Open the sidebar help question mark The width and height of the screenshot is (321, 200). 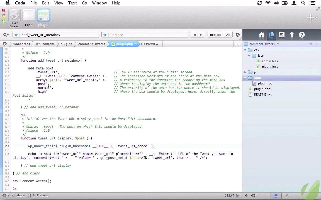tap(301, 35)
